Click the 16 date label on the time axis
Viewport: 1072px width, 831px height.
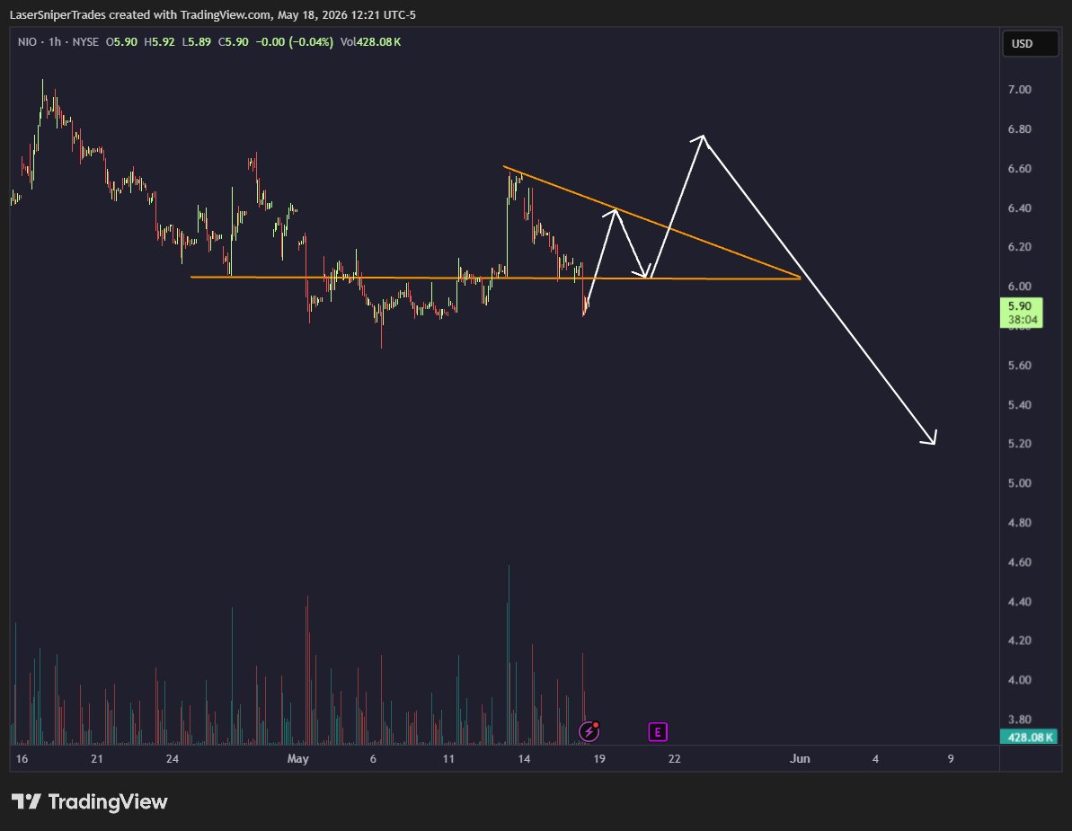coord(22,758)
